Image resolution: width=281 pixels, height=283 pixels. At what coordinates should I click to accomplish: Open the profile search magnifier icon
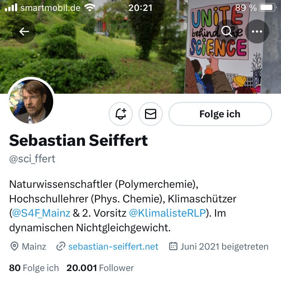(227, 31)
